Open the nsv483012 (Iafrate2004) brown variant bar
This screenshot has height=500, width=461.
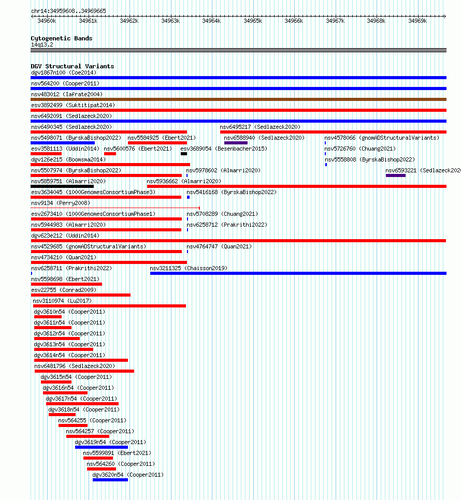[x=238, y=99]
